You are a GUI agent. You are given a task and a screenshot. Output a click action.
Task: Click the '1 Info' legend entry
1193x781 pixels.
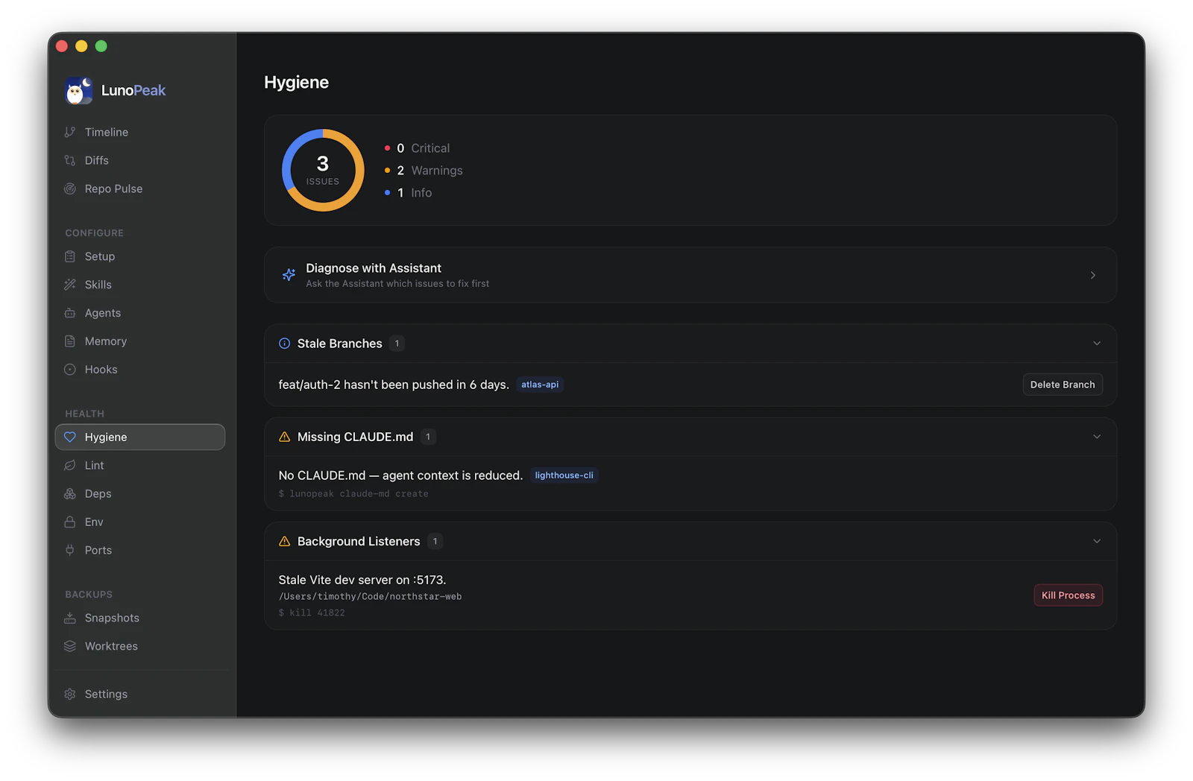point(408,193)
